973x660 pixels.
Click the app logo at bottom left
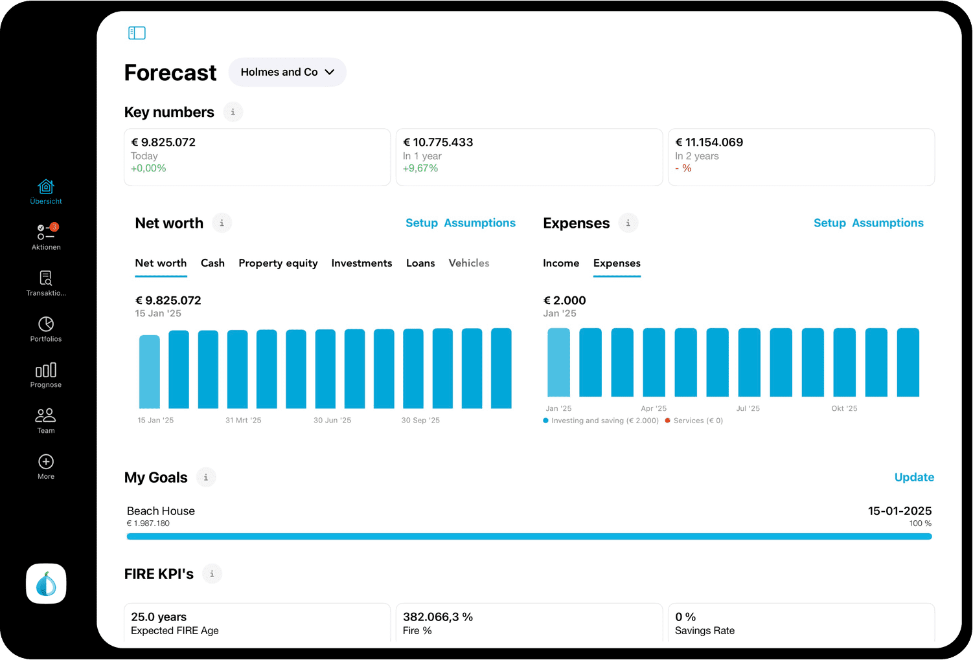[46, 584]
